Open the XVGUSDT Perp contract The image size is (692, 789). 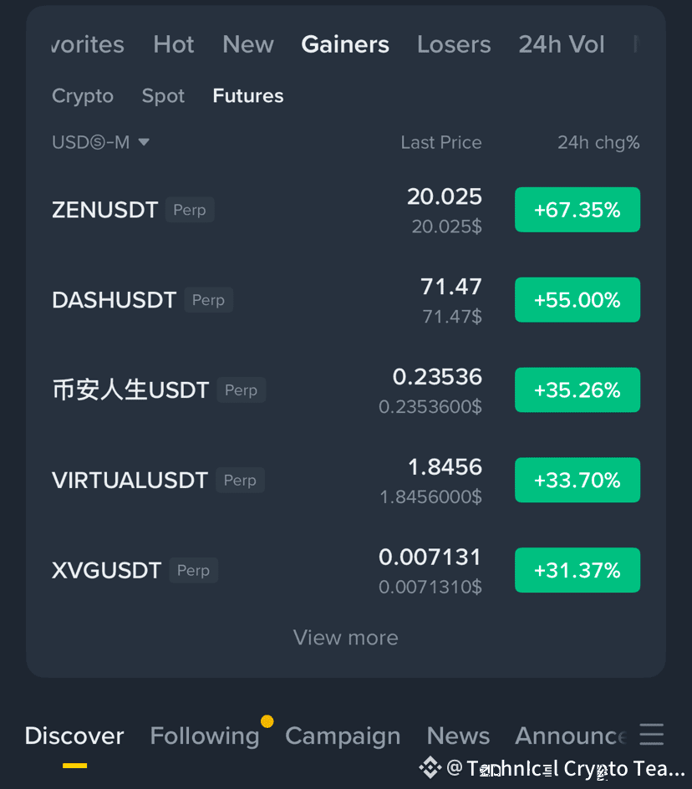tap(346, 570)
